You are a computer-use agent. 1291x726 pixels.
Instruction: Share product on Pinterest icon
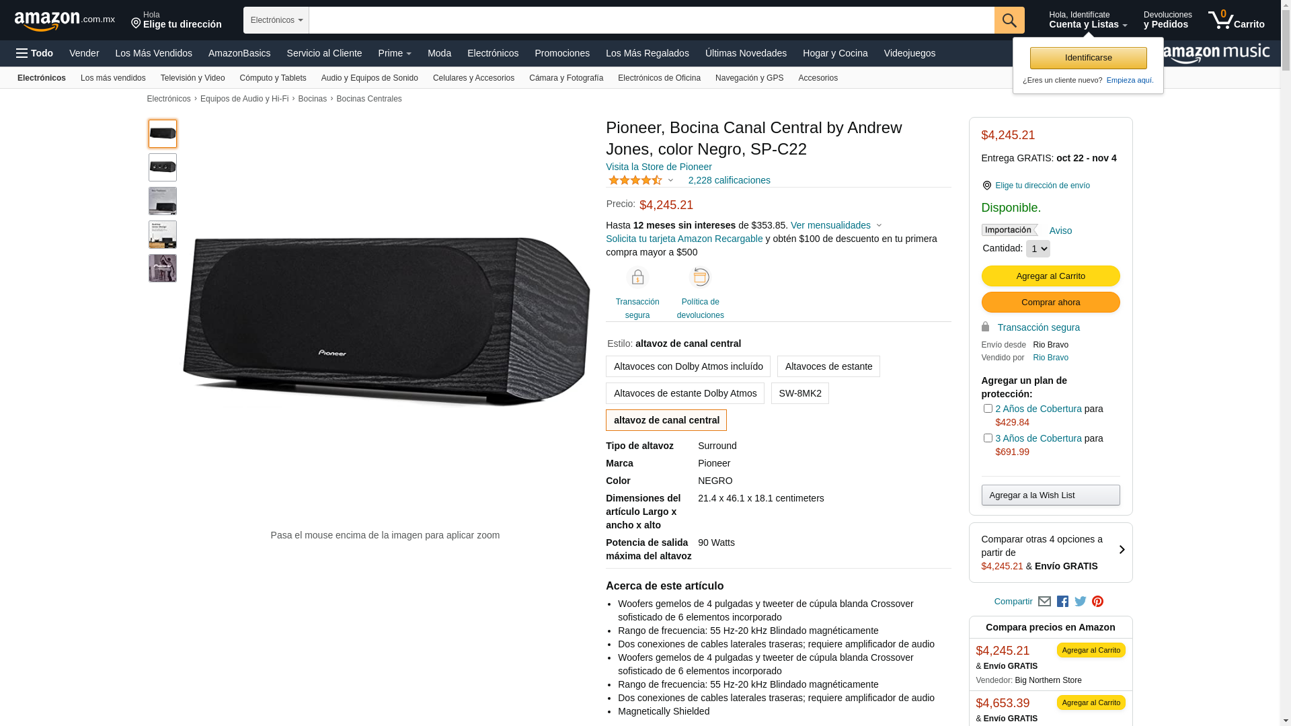point(1098,602)
